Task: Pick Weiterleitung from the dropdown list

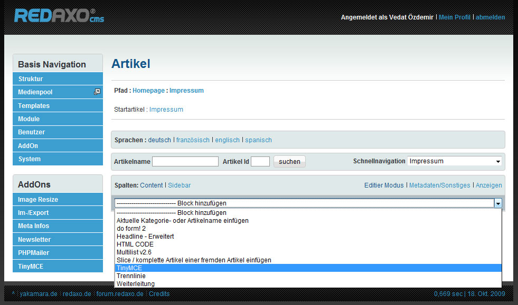Action: pos(136,284)
